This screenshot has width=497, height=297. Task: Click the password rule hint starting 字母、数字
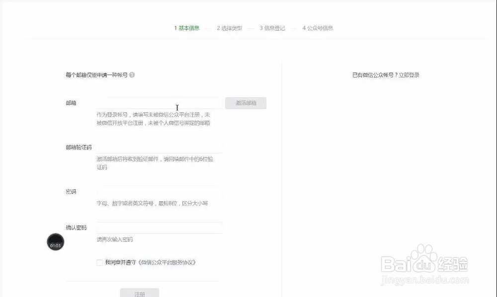(x=152, y=203)
